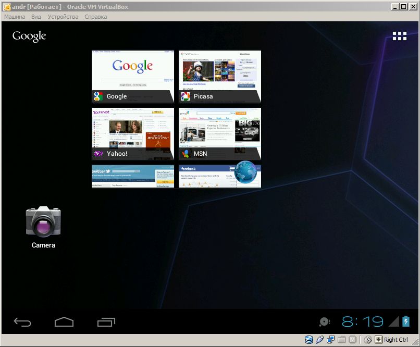
Task: Click VirtualBox shared folders status icon
Action: click(341, 340)
